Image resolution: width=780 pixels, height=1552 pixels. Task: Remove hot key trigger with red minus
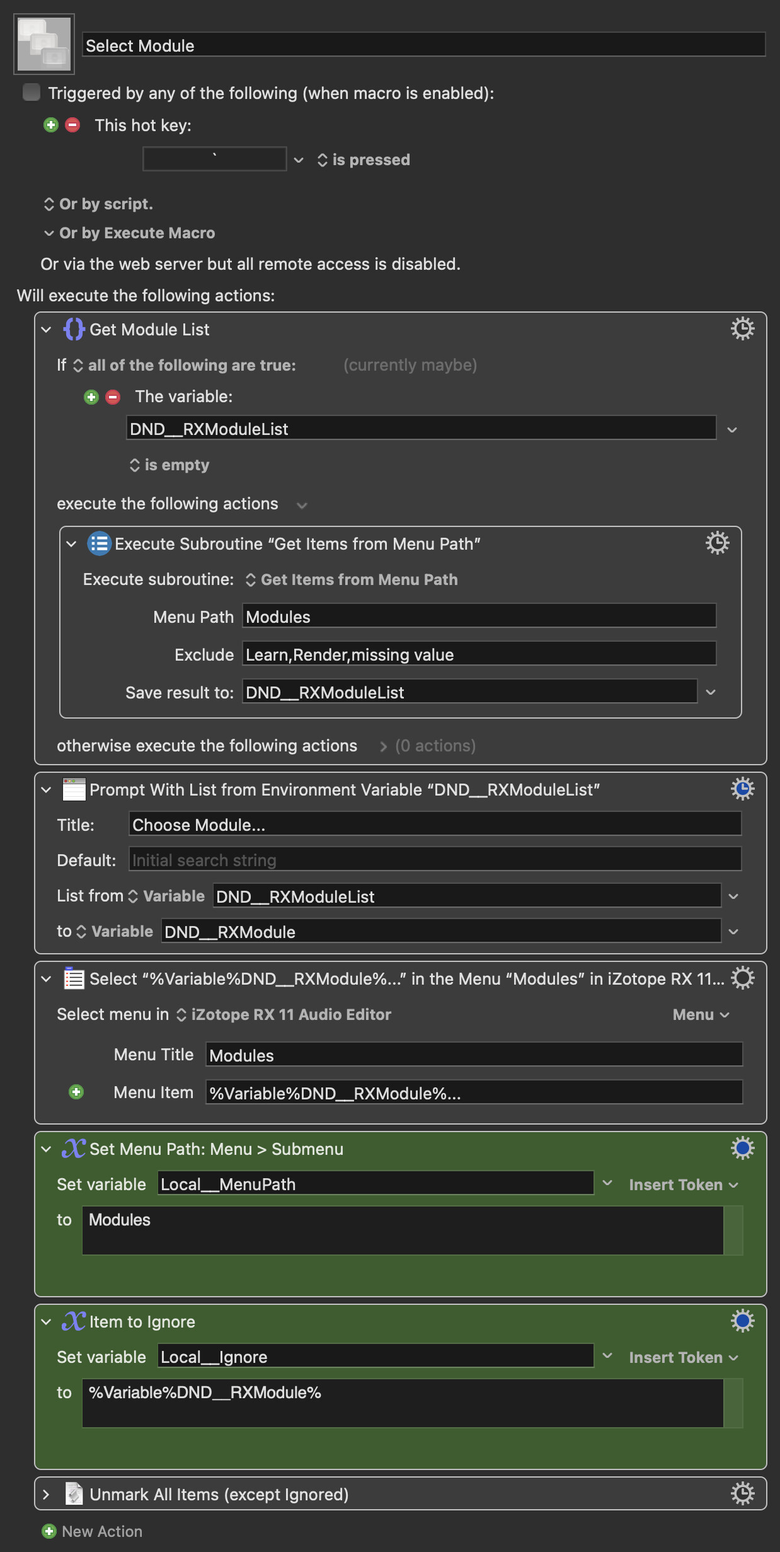pyautogui.click(x=73, y=125)
